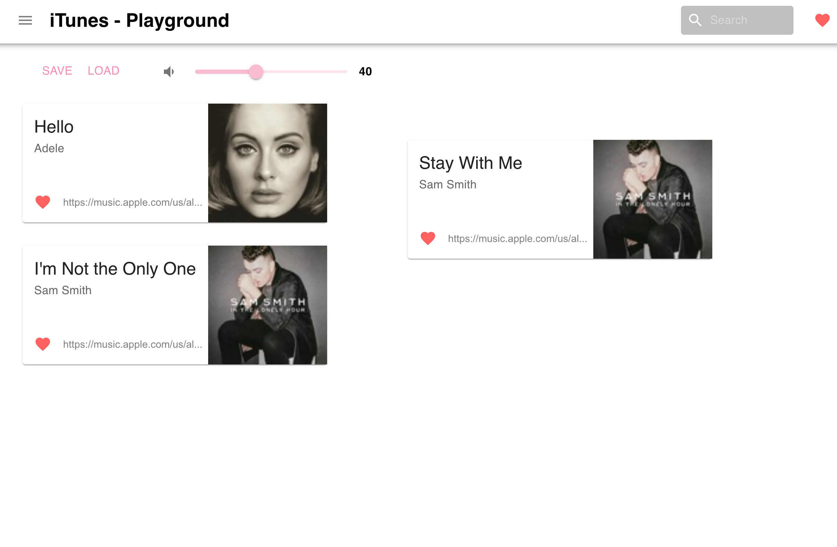Click the search magnifier icon

coord(695,20)
